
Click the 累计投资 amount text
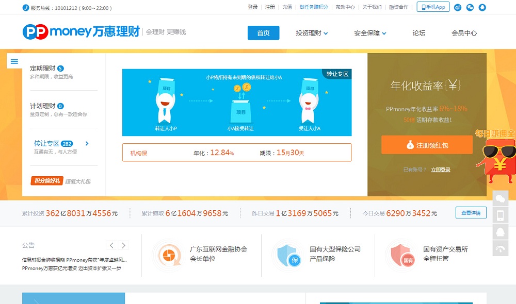tap(82, 213)
